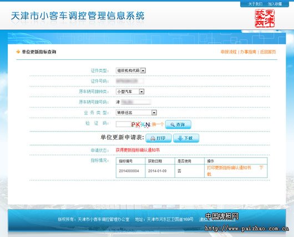Click the download arrow icon on 下载 button
The image size is (294, 237).
pyautogui.click(x=180, y=138)
